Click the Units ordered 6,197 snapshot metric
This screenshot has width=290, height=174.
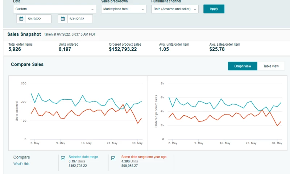click(x=68, y=47)
